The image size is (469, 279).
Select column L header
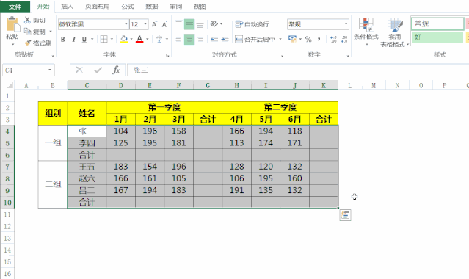click(349, 86)
